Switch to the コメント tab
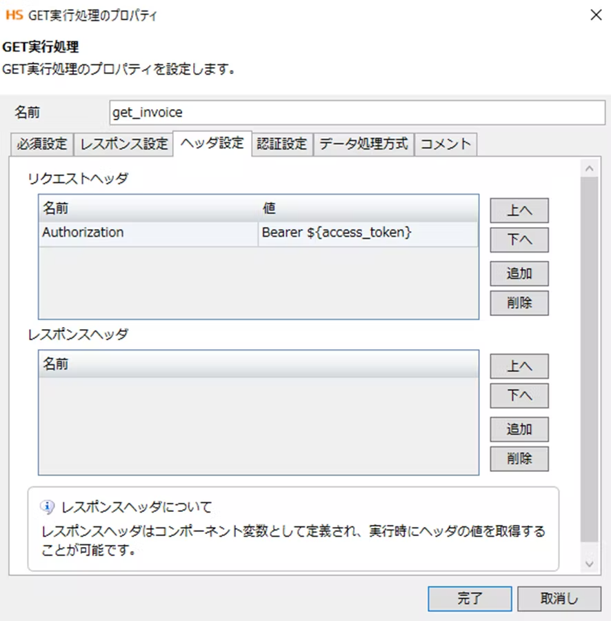Screen dimensions: 611x621 [445, 144]
